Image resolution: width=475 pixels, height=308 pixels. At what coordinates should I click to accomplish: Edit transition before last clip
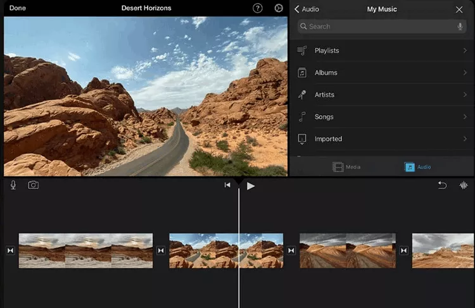coord(404,250)
